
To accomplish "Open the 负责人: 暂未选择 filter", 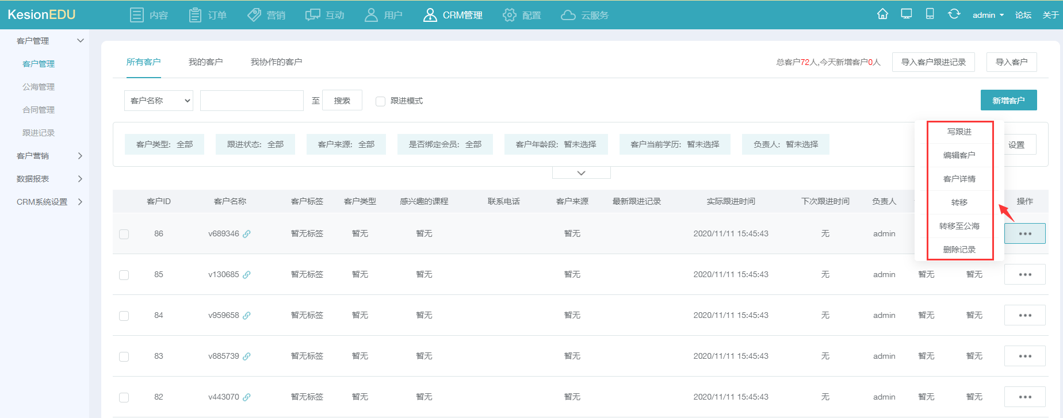I will 786,144.
